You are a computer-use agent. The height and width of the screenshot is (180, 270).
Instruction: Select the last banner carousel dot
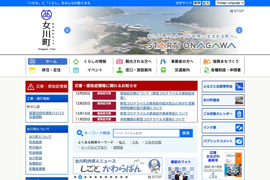pos(126,177)
